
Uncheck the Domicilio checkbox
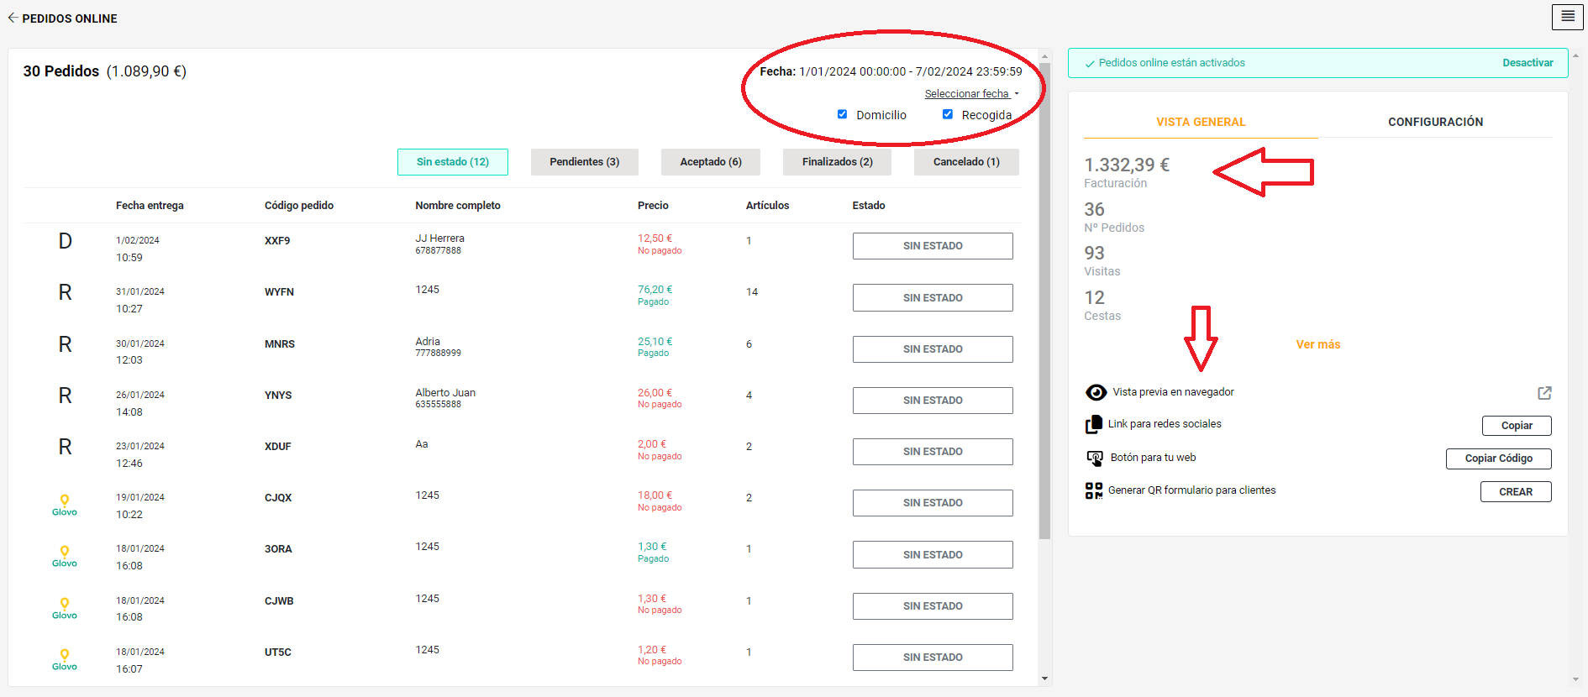842,114
